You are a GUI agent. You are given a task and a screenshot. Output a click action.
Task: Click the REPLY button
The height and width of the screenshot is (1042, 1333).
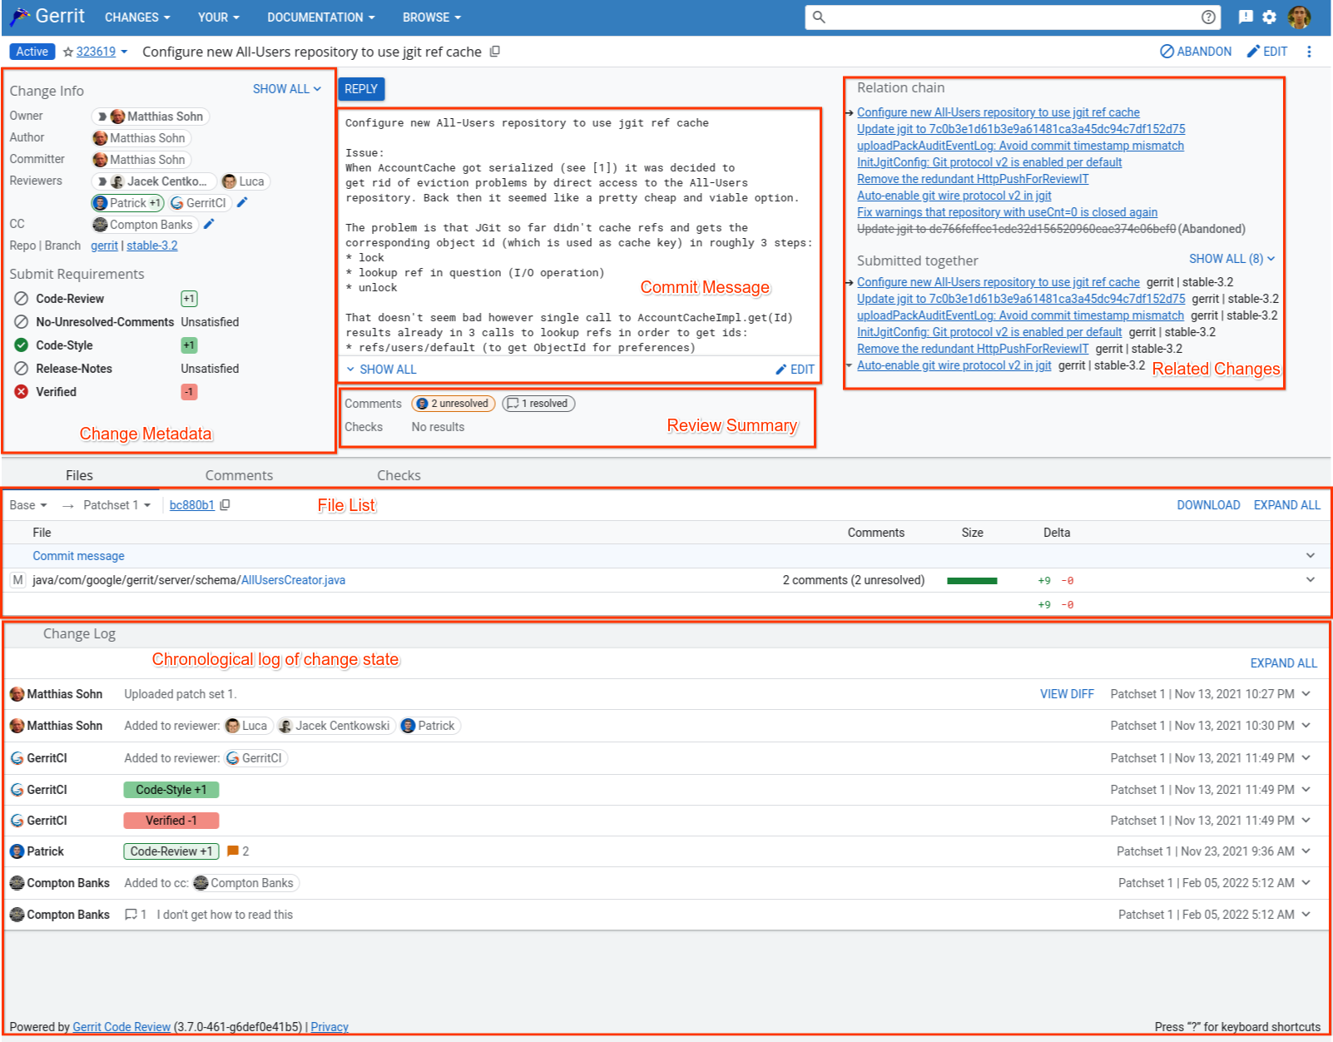tap(360, 88)
